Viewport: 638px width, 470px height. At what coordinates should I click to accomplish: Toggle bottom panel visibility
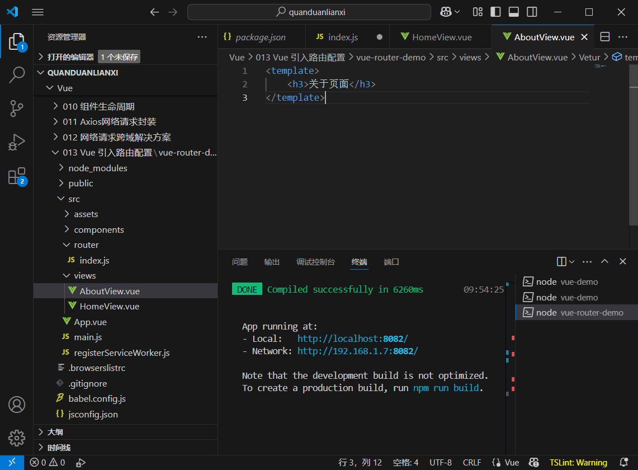pyautogui.click(x=513, y=12)
